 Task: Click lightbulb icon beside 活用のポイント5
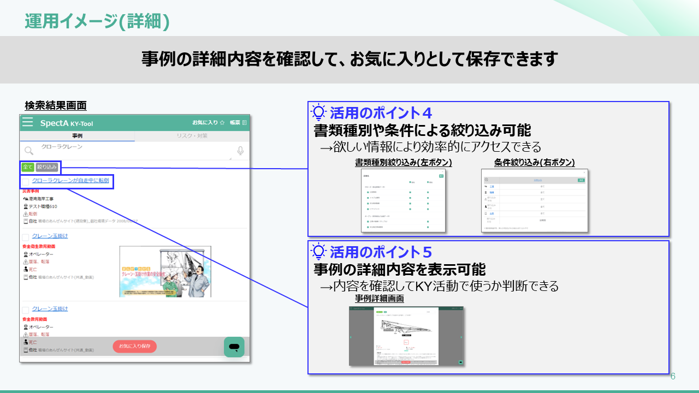tap(318, 252)
